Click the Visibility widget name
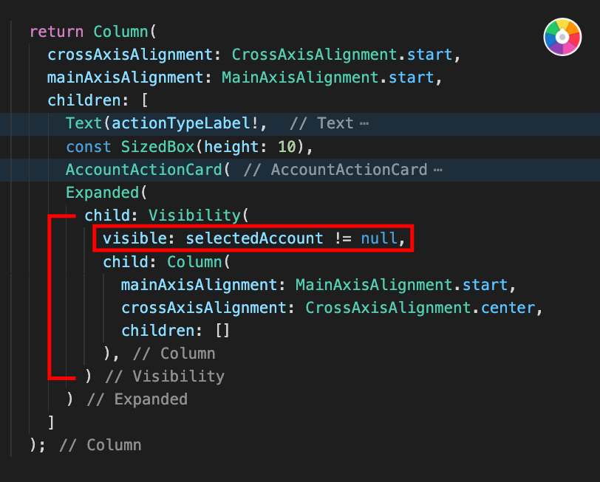 pos(194,216)
